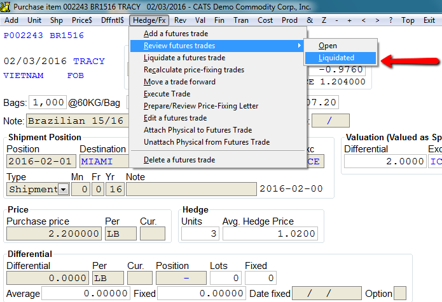Screen dimensions: 442x302
Task: Open the Val menu
Action: click(x=200, y=20)
